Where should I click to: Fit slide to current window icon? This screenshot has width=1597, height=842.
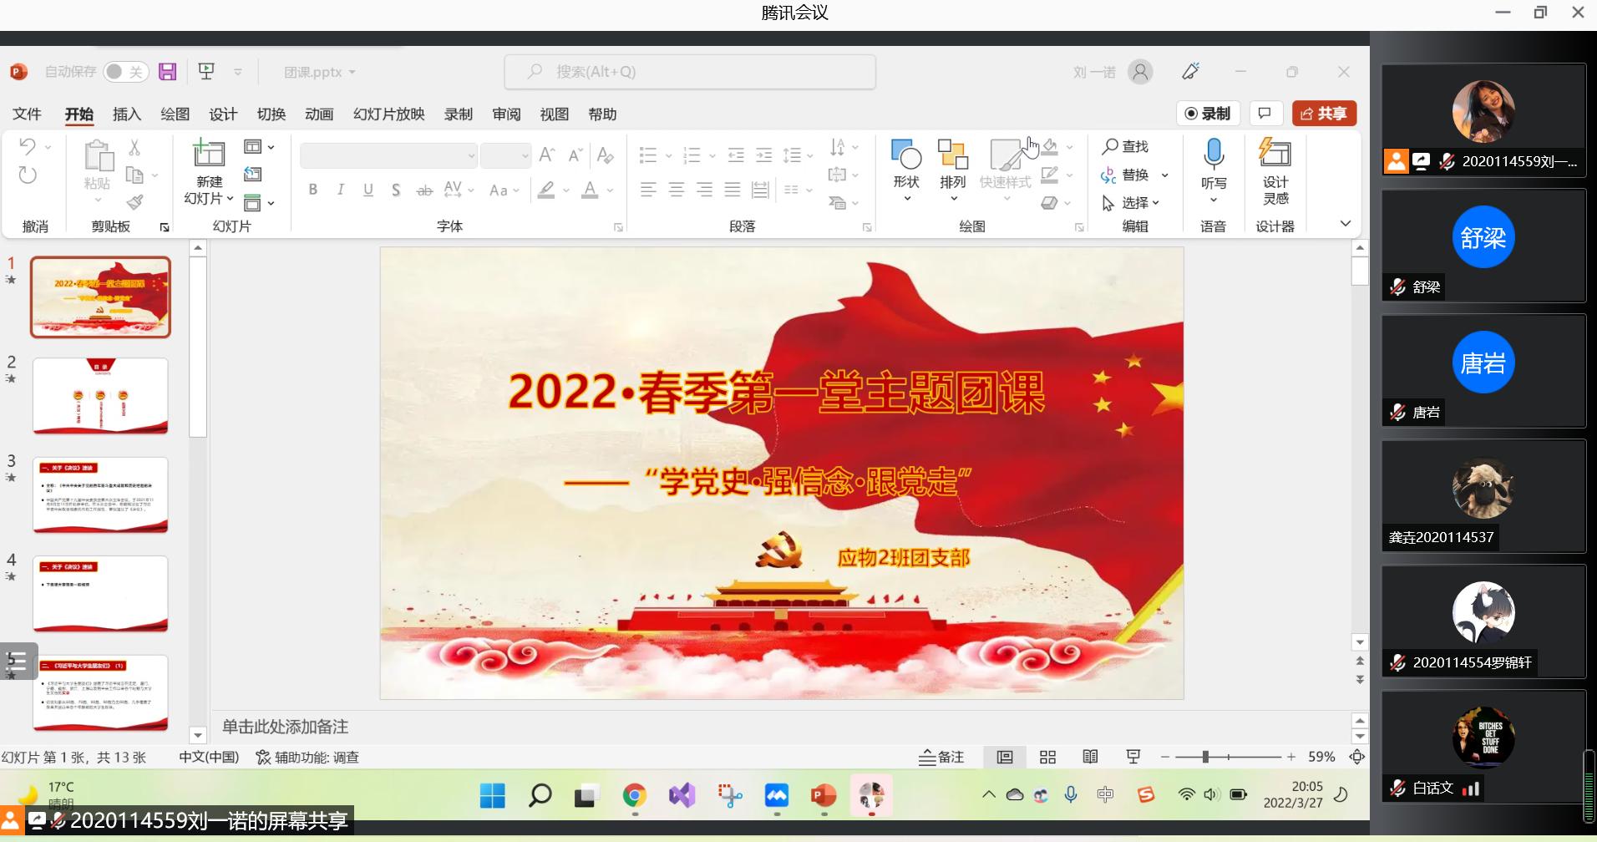point(1357,757)
